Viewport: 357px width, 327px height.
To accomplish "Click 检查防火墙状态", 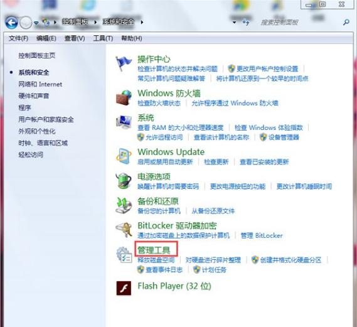I will (159, 103).
